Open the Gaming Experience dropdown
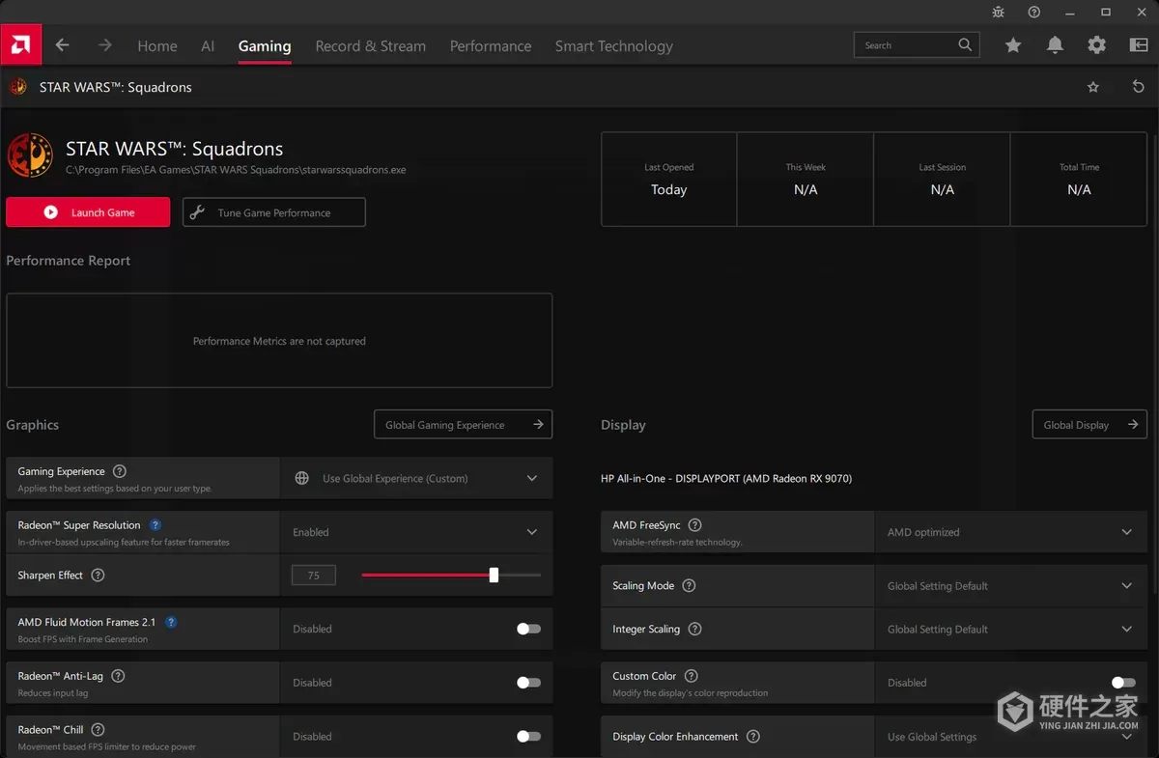The height and width of the screenshot is (758, 1159). (x=416, y=478)
